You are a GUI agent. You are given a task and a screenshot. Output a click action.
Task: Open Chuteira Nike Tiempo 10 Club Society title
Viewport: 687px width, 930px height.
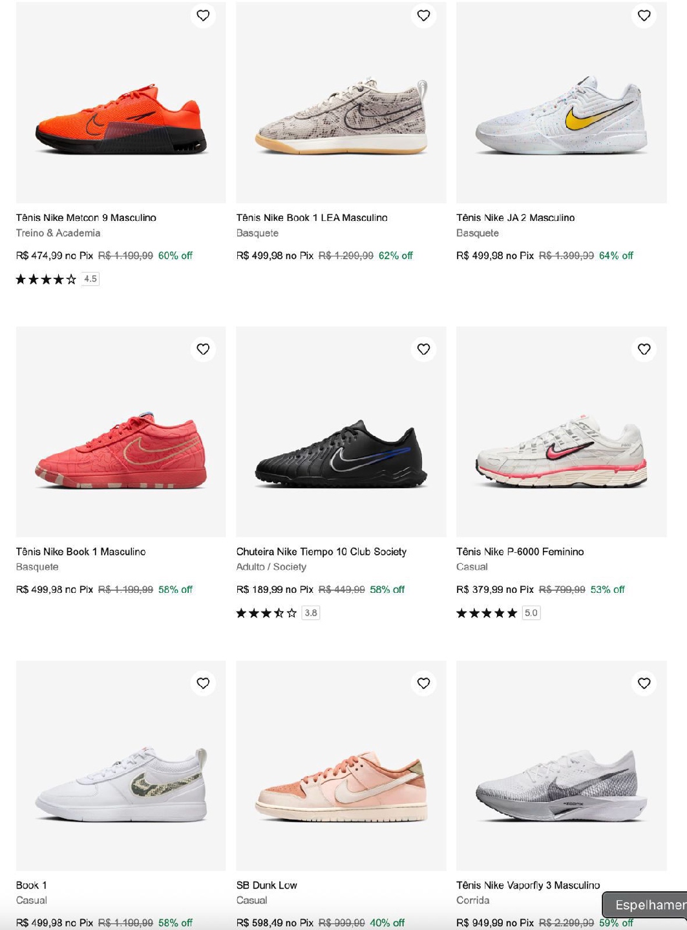[321, 552]
